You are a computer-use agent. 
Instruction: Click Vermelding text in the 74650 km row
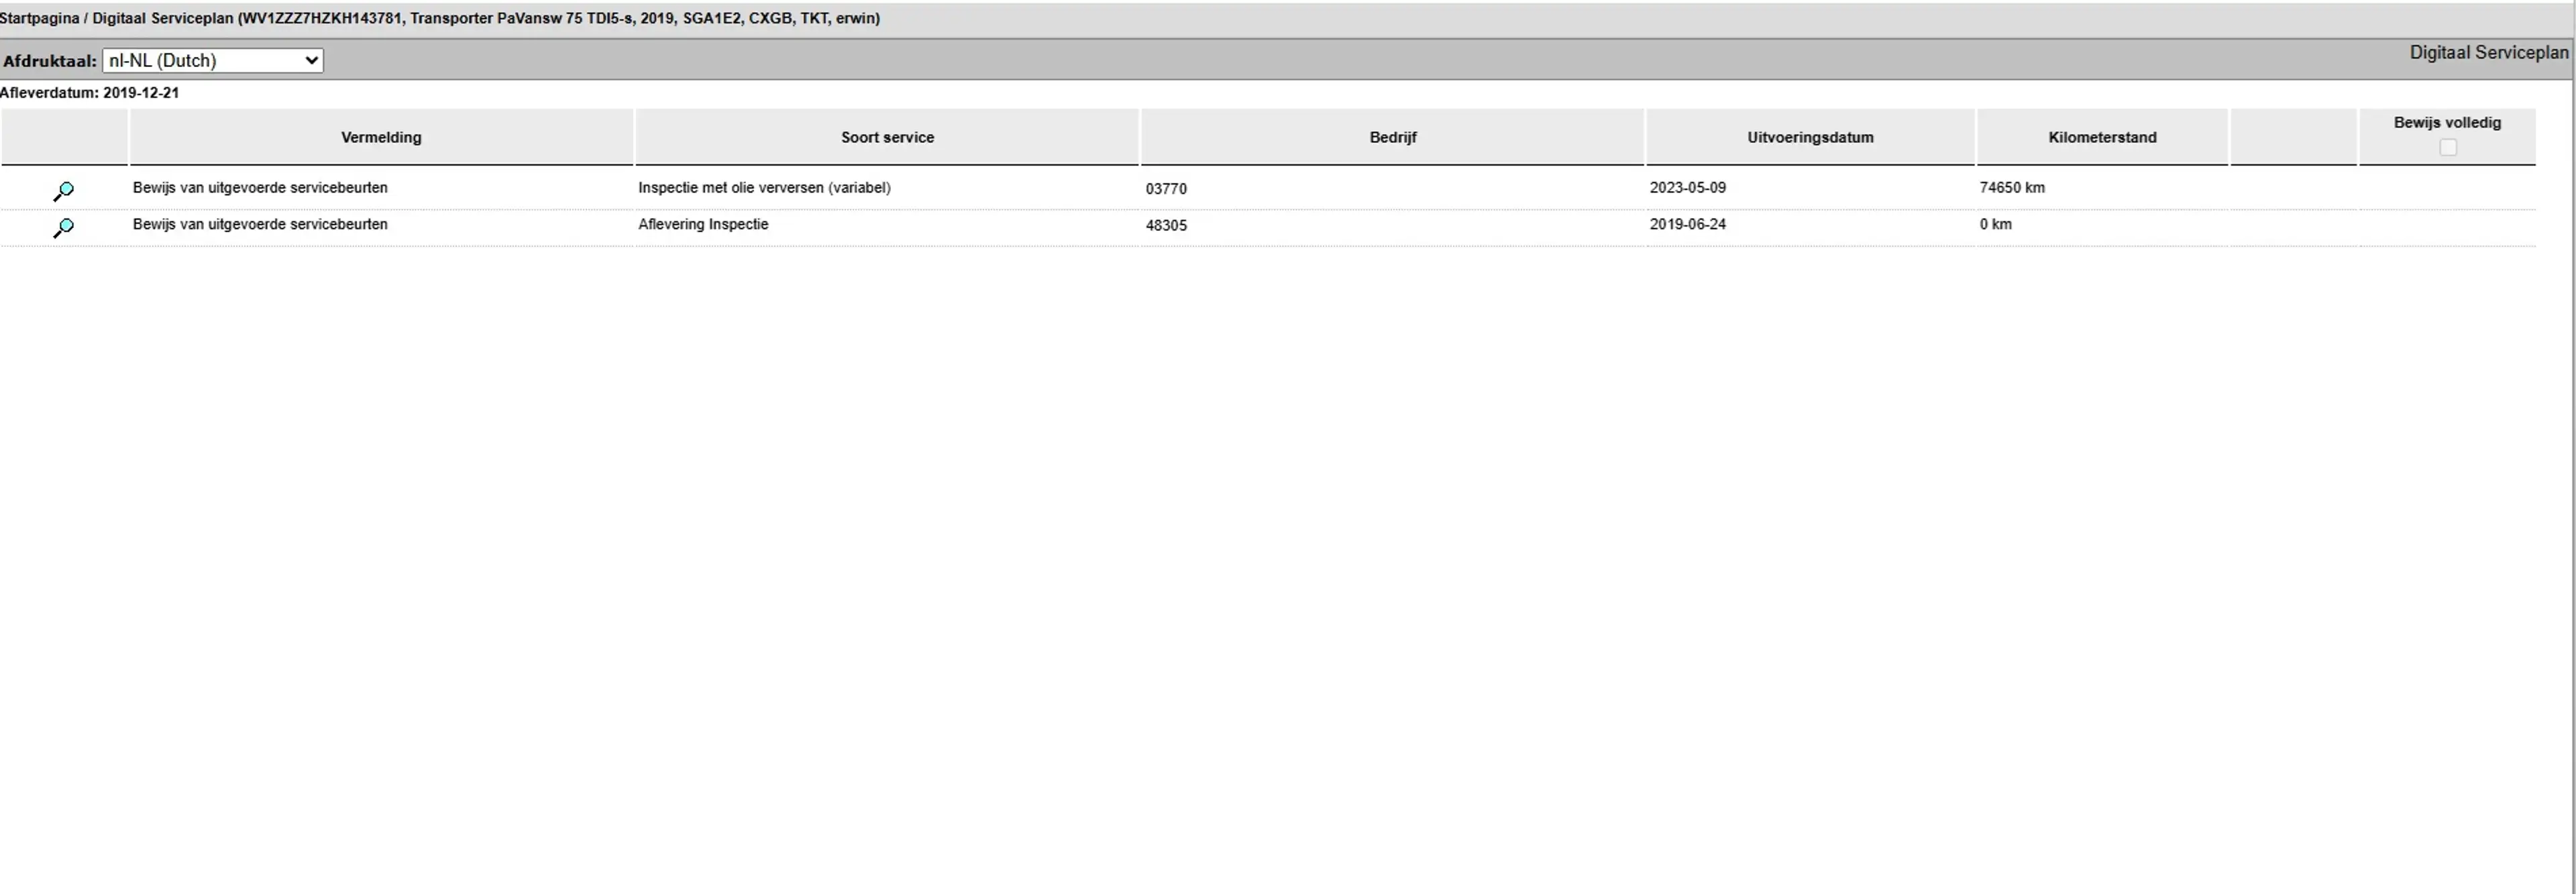[260, 187]
